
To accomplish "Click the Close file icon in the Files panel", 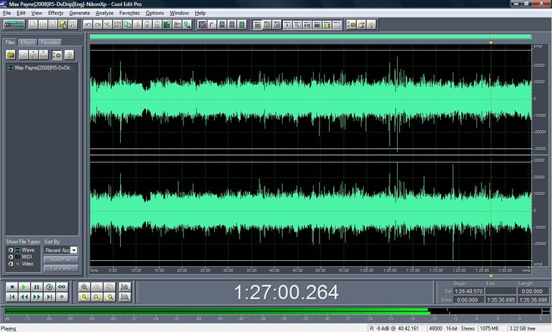I will [x=23, y=55].
